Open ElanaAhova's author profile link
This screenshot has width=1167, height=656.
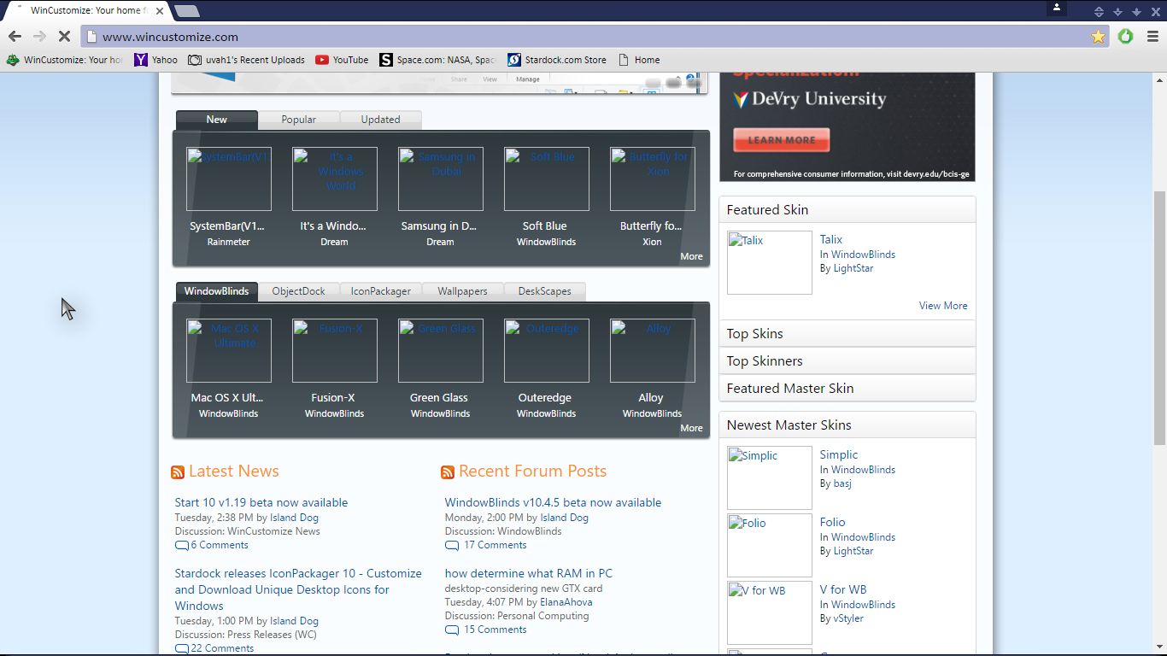(x=566, y=602)
